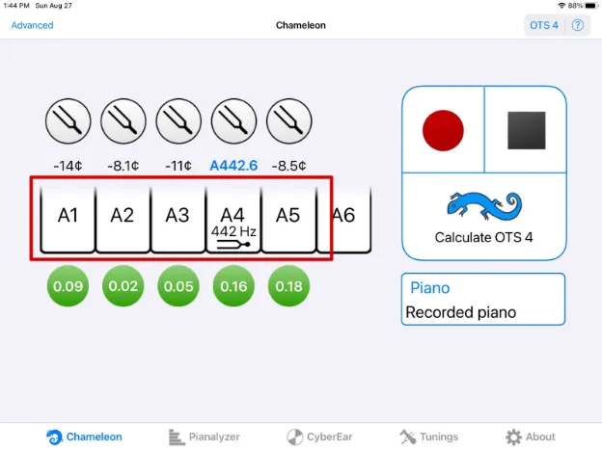
Task: Tap the tuning fork icon above A5
Action: tap(289, 121)
